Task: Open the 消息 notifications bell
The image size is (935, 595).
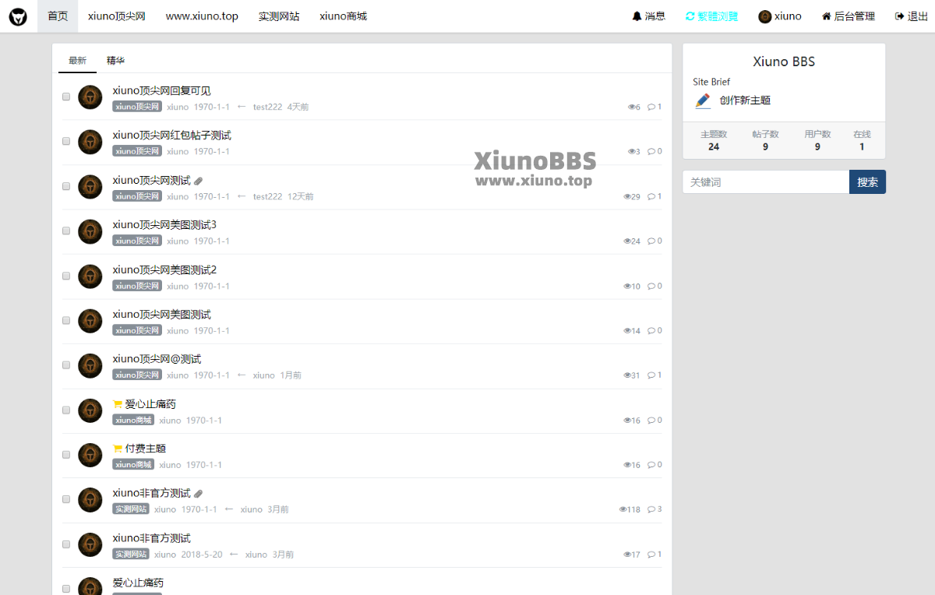Action: pos(648,16)
